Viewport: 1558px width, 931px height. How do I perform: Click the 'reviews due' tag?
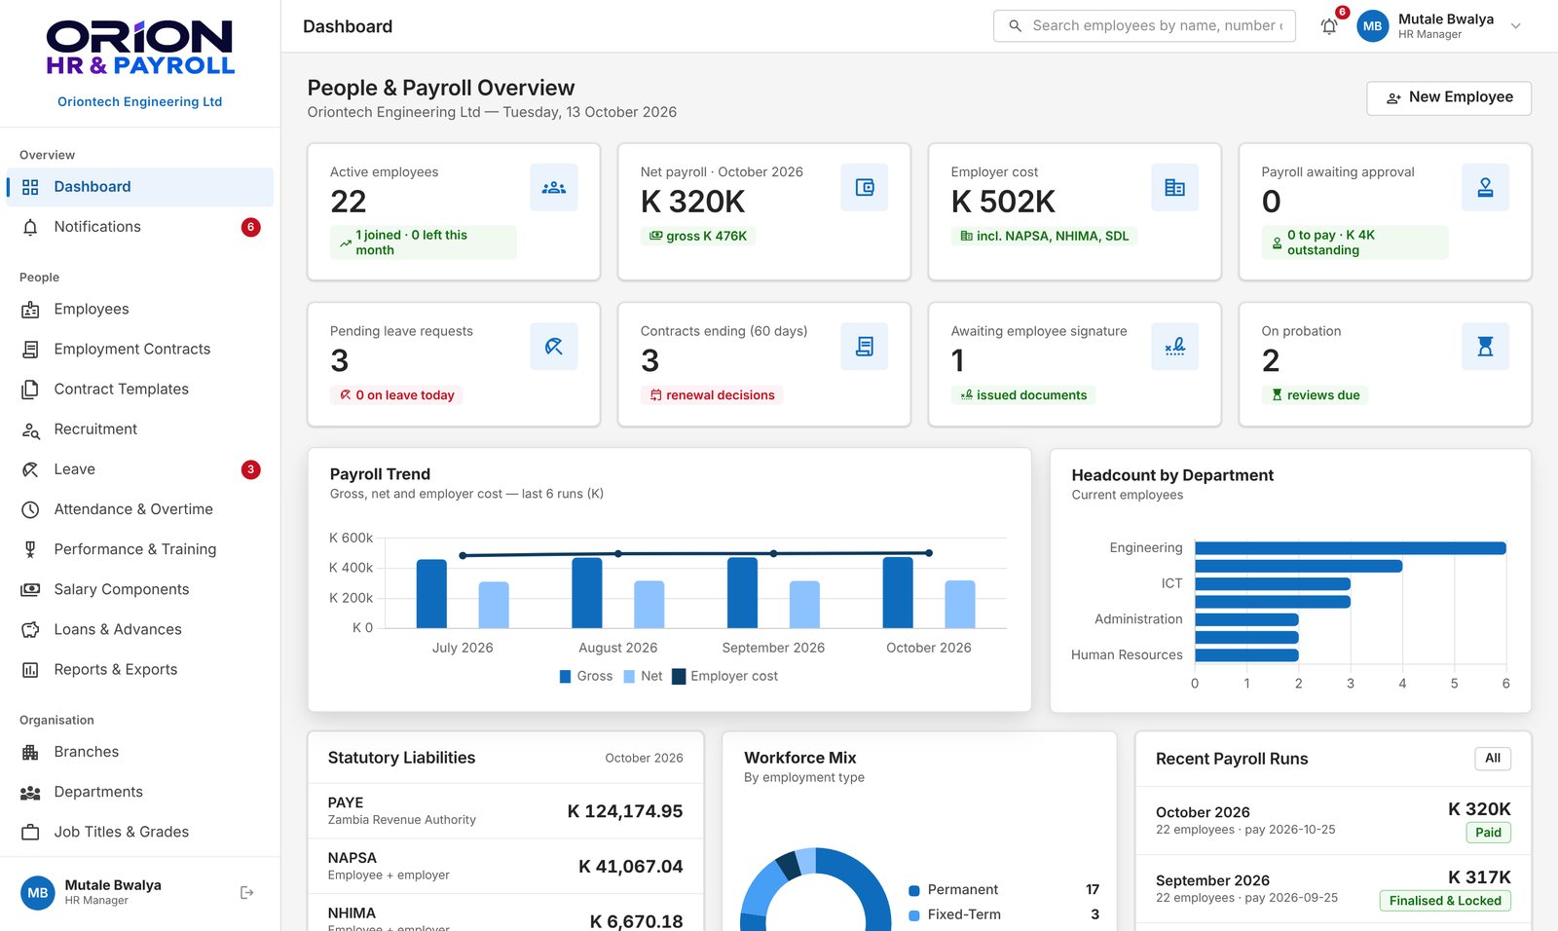pos(1316,395)
